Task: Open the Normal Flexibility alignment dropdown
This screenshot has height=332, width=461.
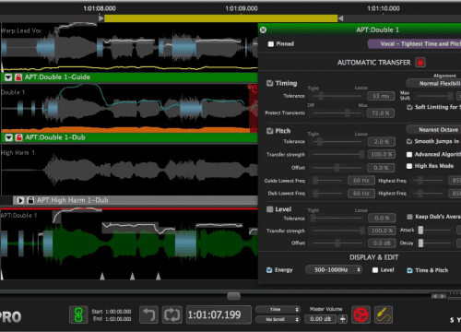Action: 433,83
